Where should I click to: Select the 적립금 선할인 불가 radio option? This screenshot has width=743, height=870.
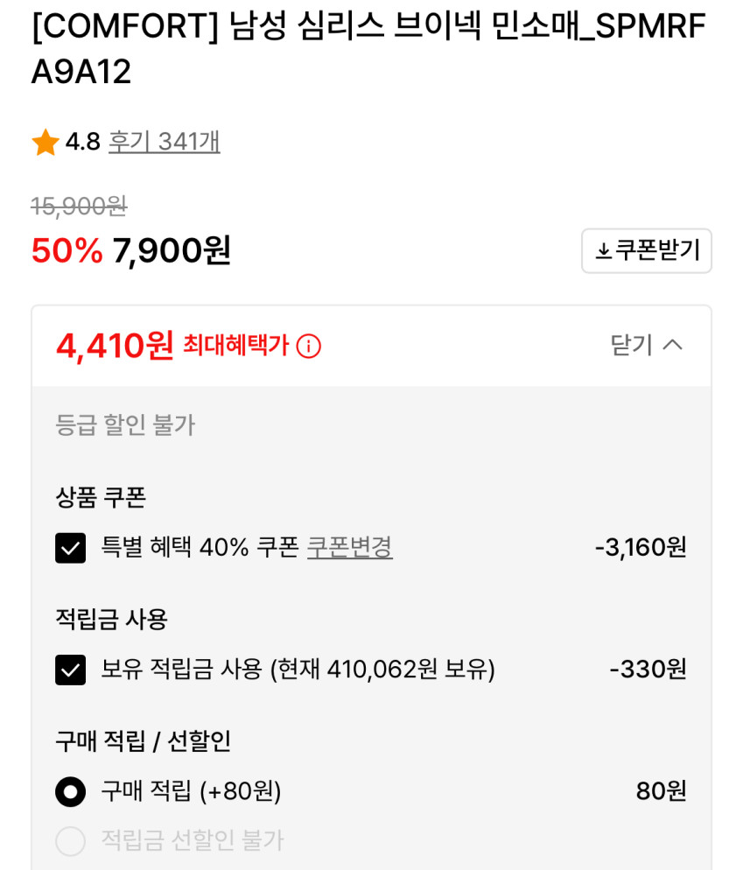coord(71,840)
